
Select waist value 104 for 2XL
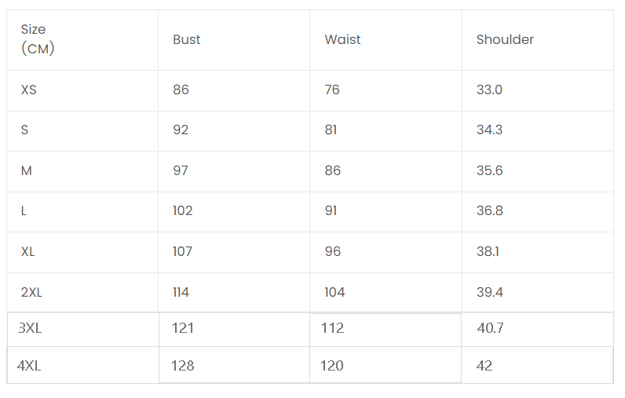point(334,293)
